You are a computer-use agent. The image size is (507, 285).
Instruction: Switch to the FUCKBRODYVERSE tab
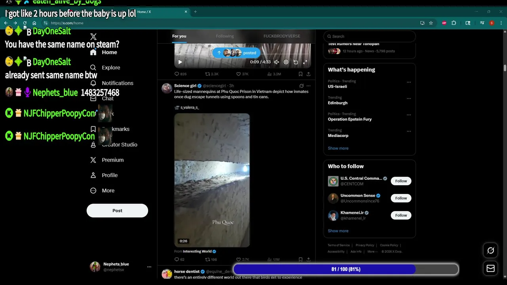[x=282, y=36]
